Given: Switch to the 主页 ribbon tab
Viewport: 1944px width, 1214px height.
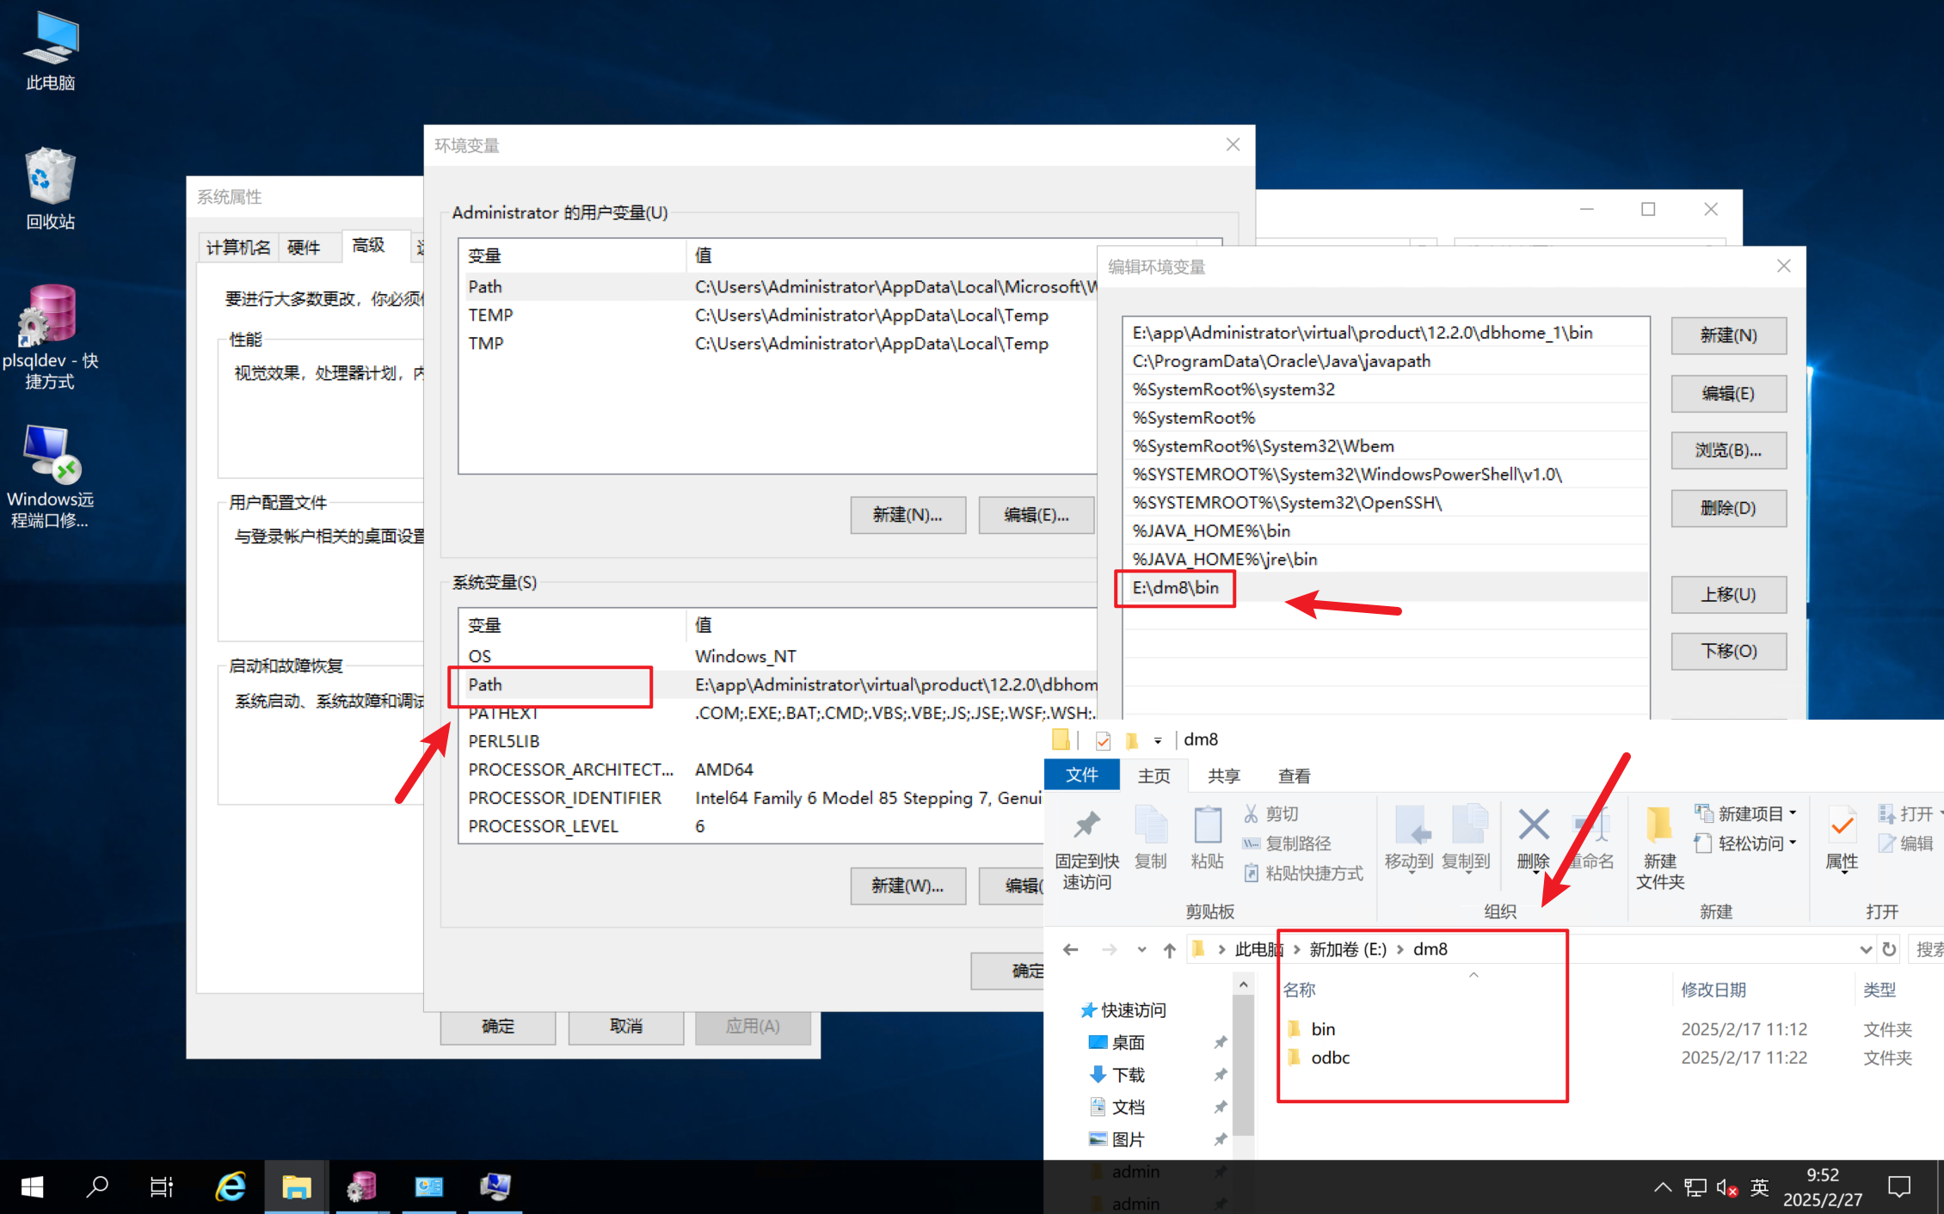Looking at the screenshot, I should pos(1153,776).
